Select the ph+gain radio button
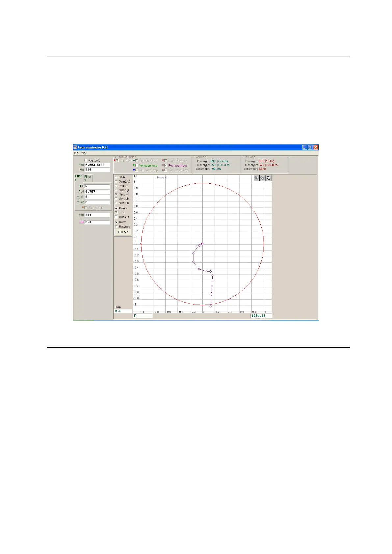This screenshot has height=554, width=392. 116,198
